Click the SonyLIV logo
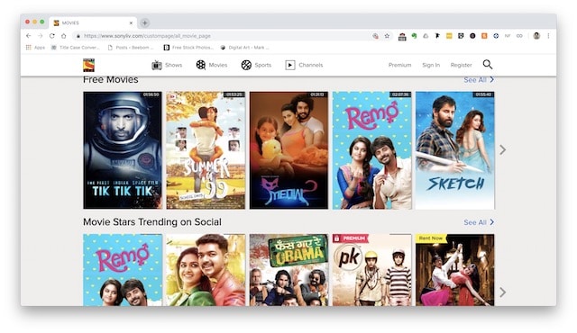This screenshot has width=577, height=333. [x=88, y=65]
